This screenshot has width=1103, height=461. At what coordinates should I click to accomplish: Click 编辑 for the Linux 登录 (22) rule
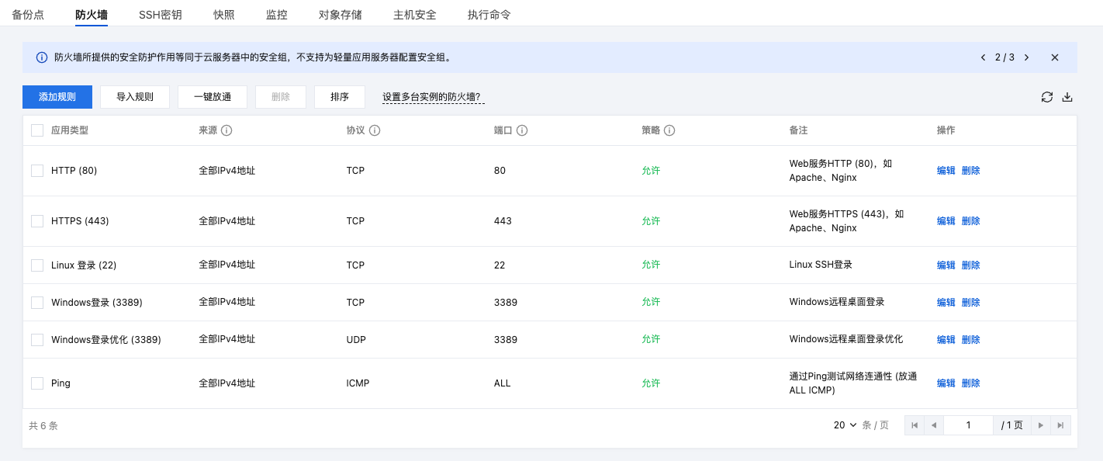coord(946,265)
